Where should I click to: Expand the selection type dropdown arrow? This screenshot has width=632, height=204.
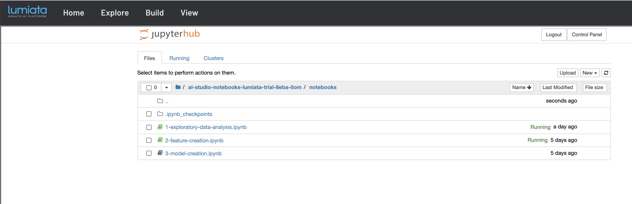(167, 88)
